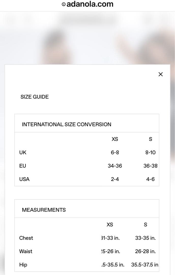The height and width of the screenshot is (275, 175).
Task: Tap the Chest S value 33-35 in.
Action: [145, 238]
